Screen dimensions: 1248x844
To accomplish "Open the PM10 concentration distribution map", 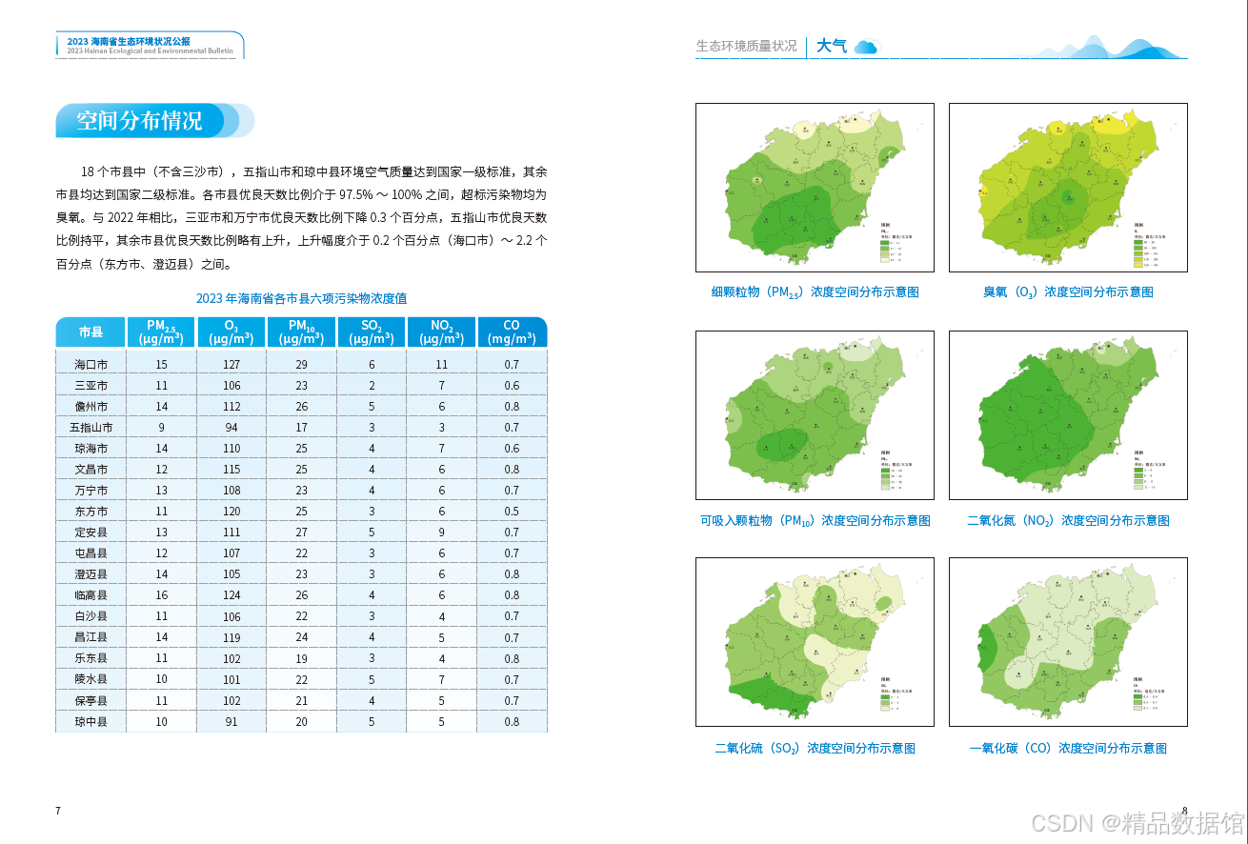I will pyautogui.click(x=815, y=415).
